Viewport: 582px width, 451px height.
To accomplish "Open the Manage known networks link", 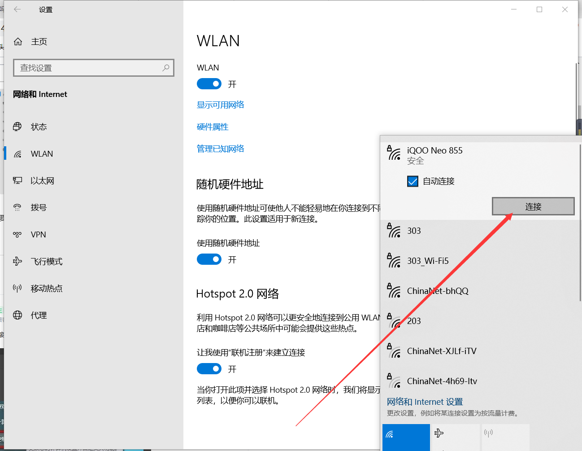I will (220, 149).
